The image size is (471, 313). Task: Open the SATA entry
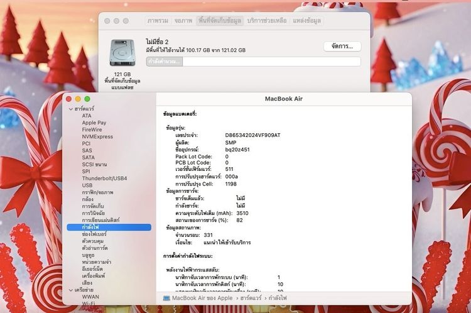point(88,157)
